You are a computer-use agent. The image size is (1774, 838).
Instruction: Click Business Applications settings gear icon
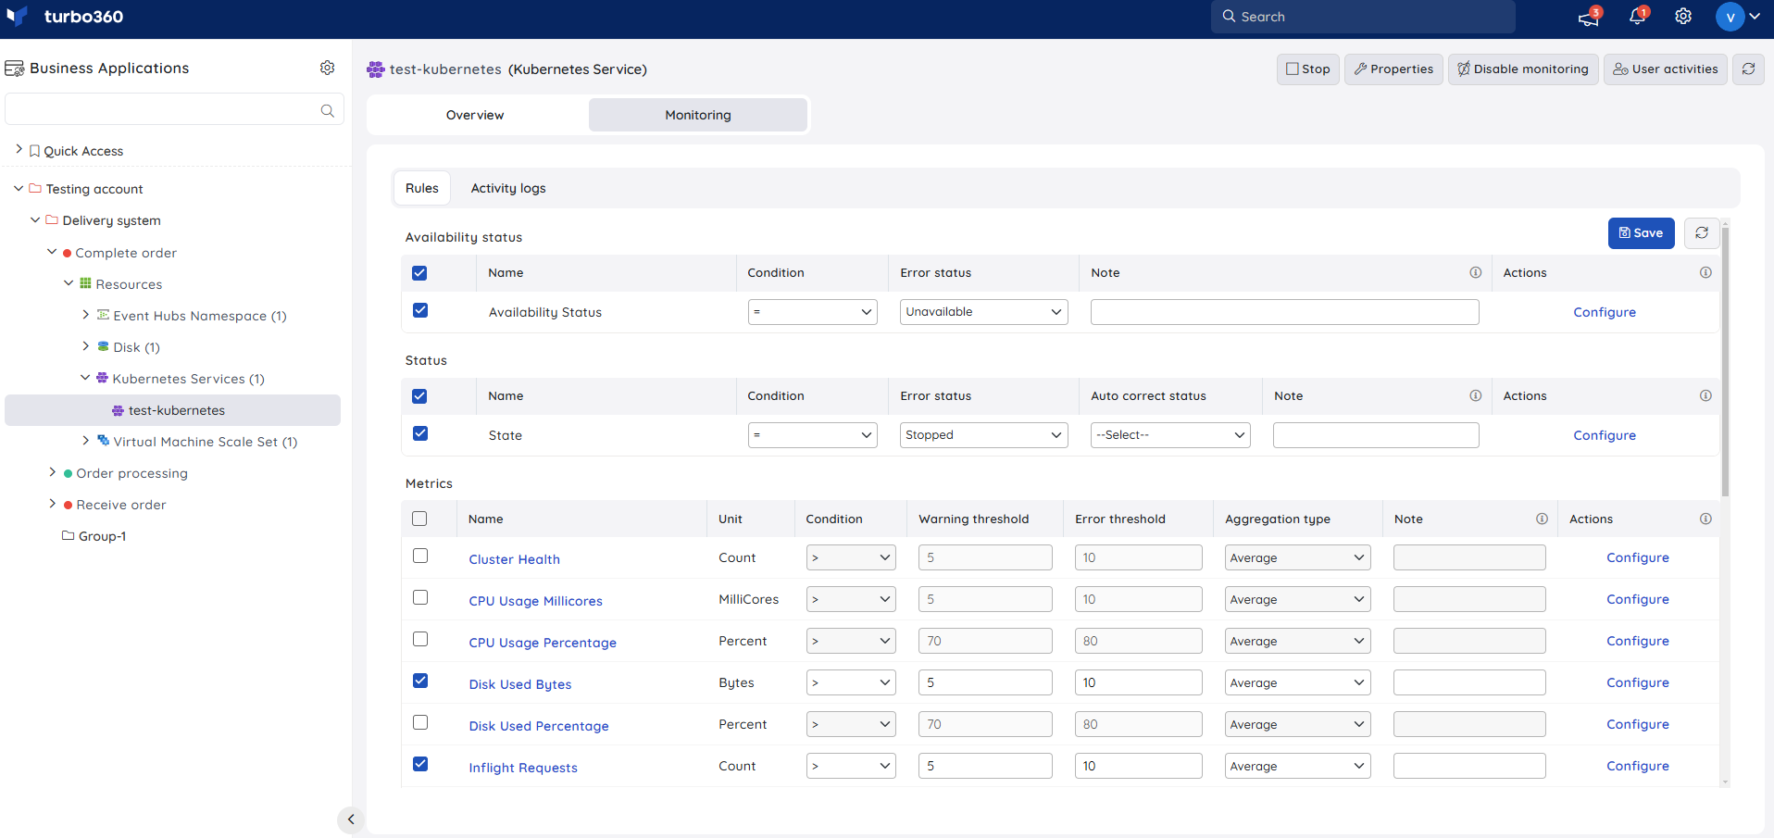tap(327, 68)
